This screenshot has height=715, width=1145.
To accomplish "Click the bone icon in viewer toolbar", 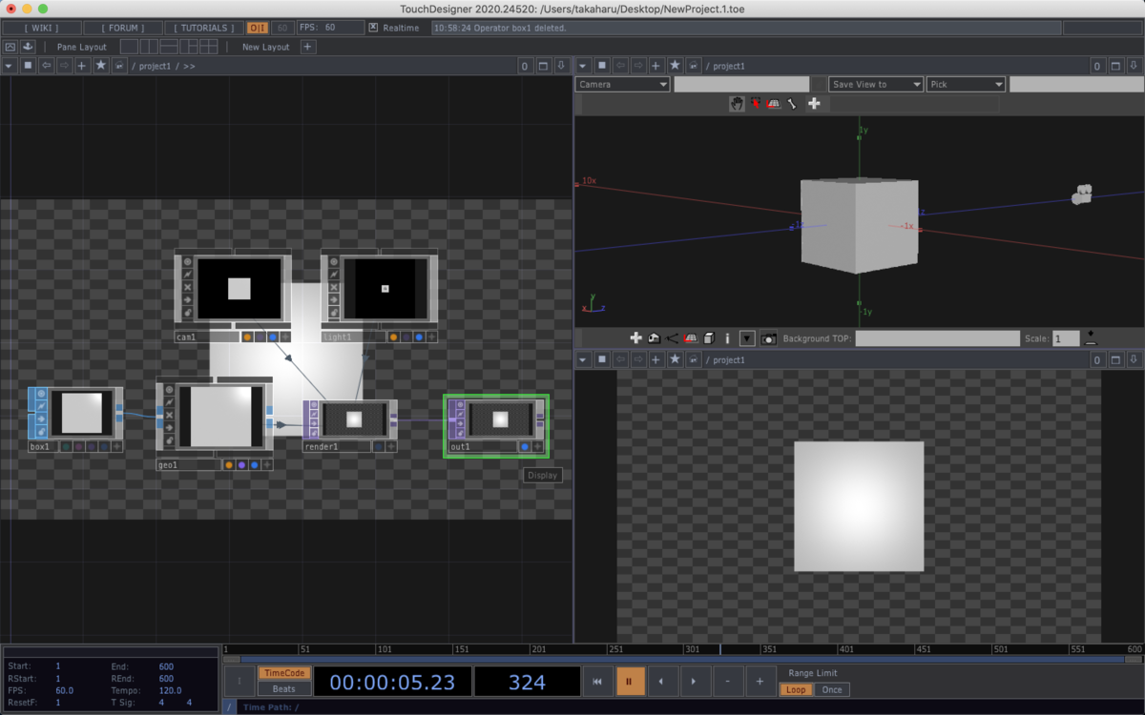I will [792, 103].
